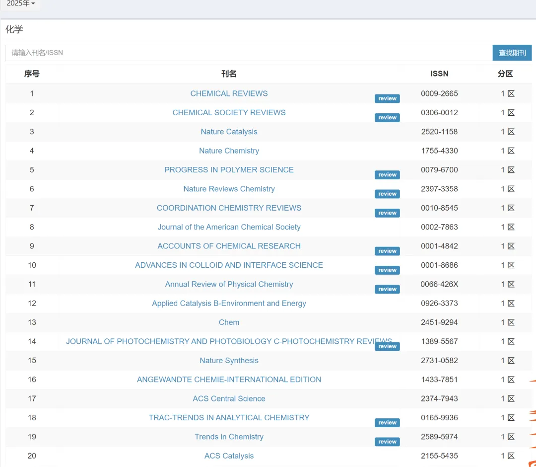Click review badge for Trends in Chemistry
This screenshot has width=536, height=467.
[x=387, y=442]
